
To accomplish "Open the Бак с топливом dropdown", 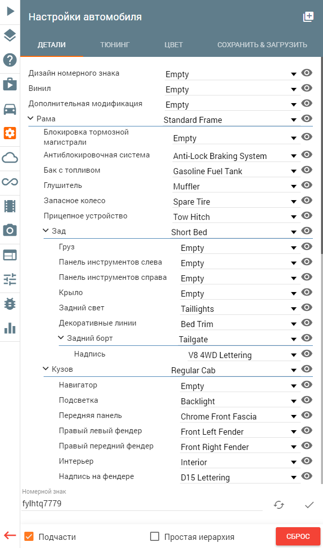I will point(236,171).
